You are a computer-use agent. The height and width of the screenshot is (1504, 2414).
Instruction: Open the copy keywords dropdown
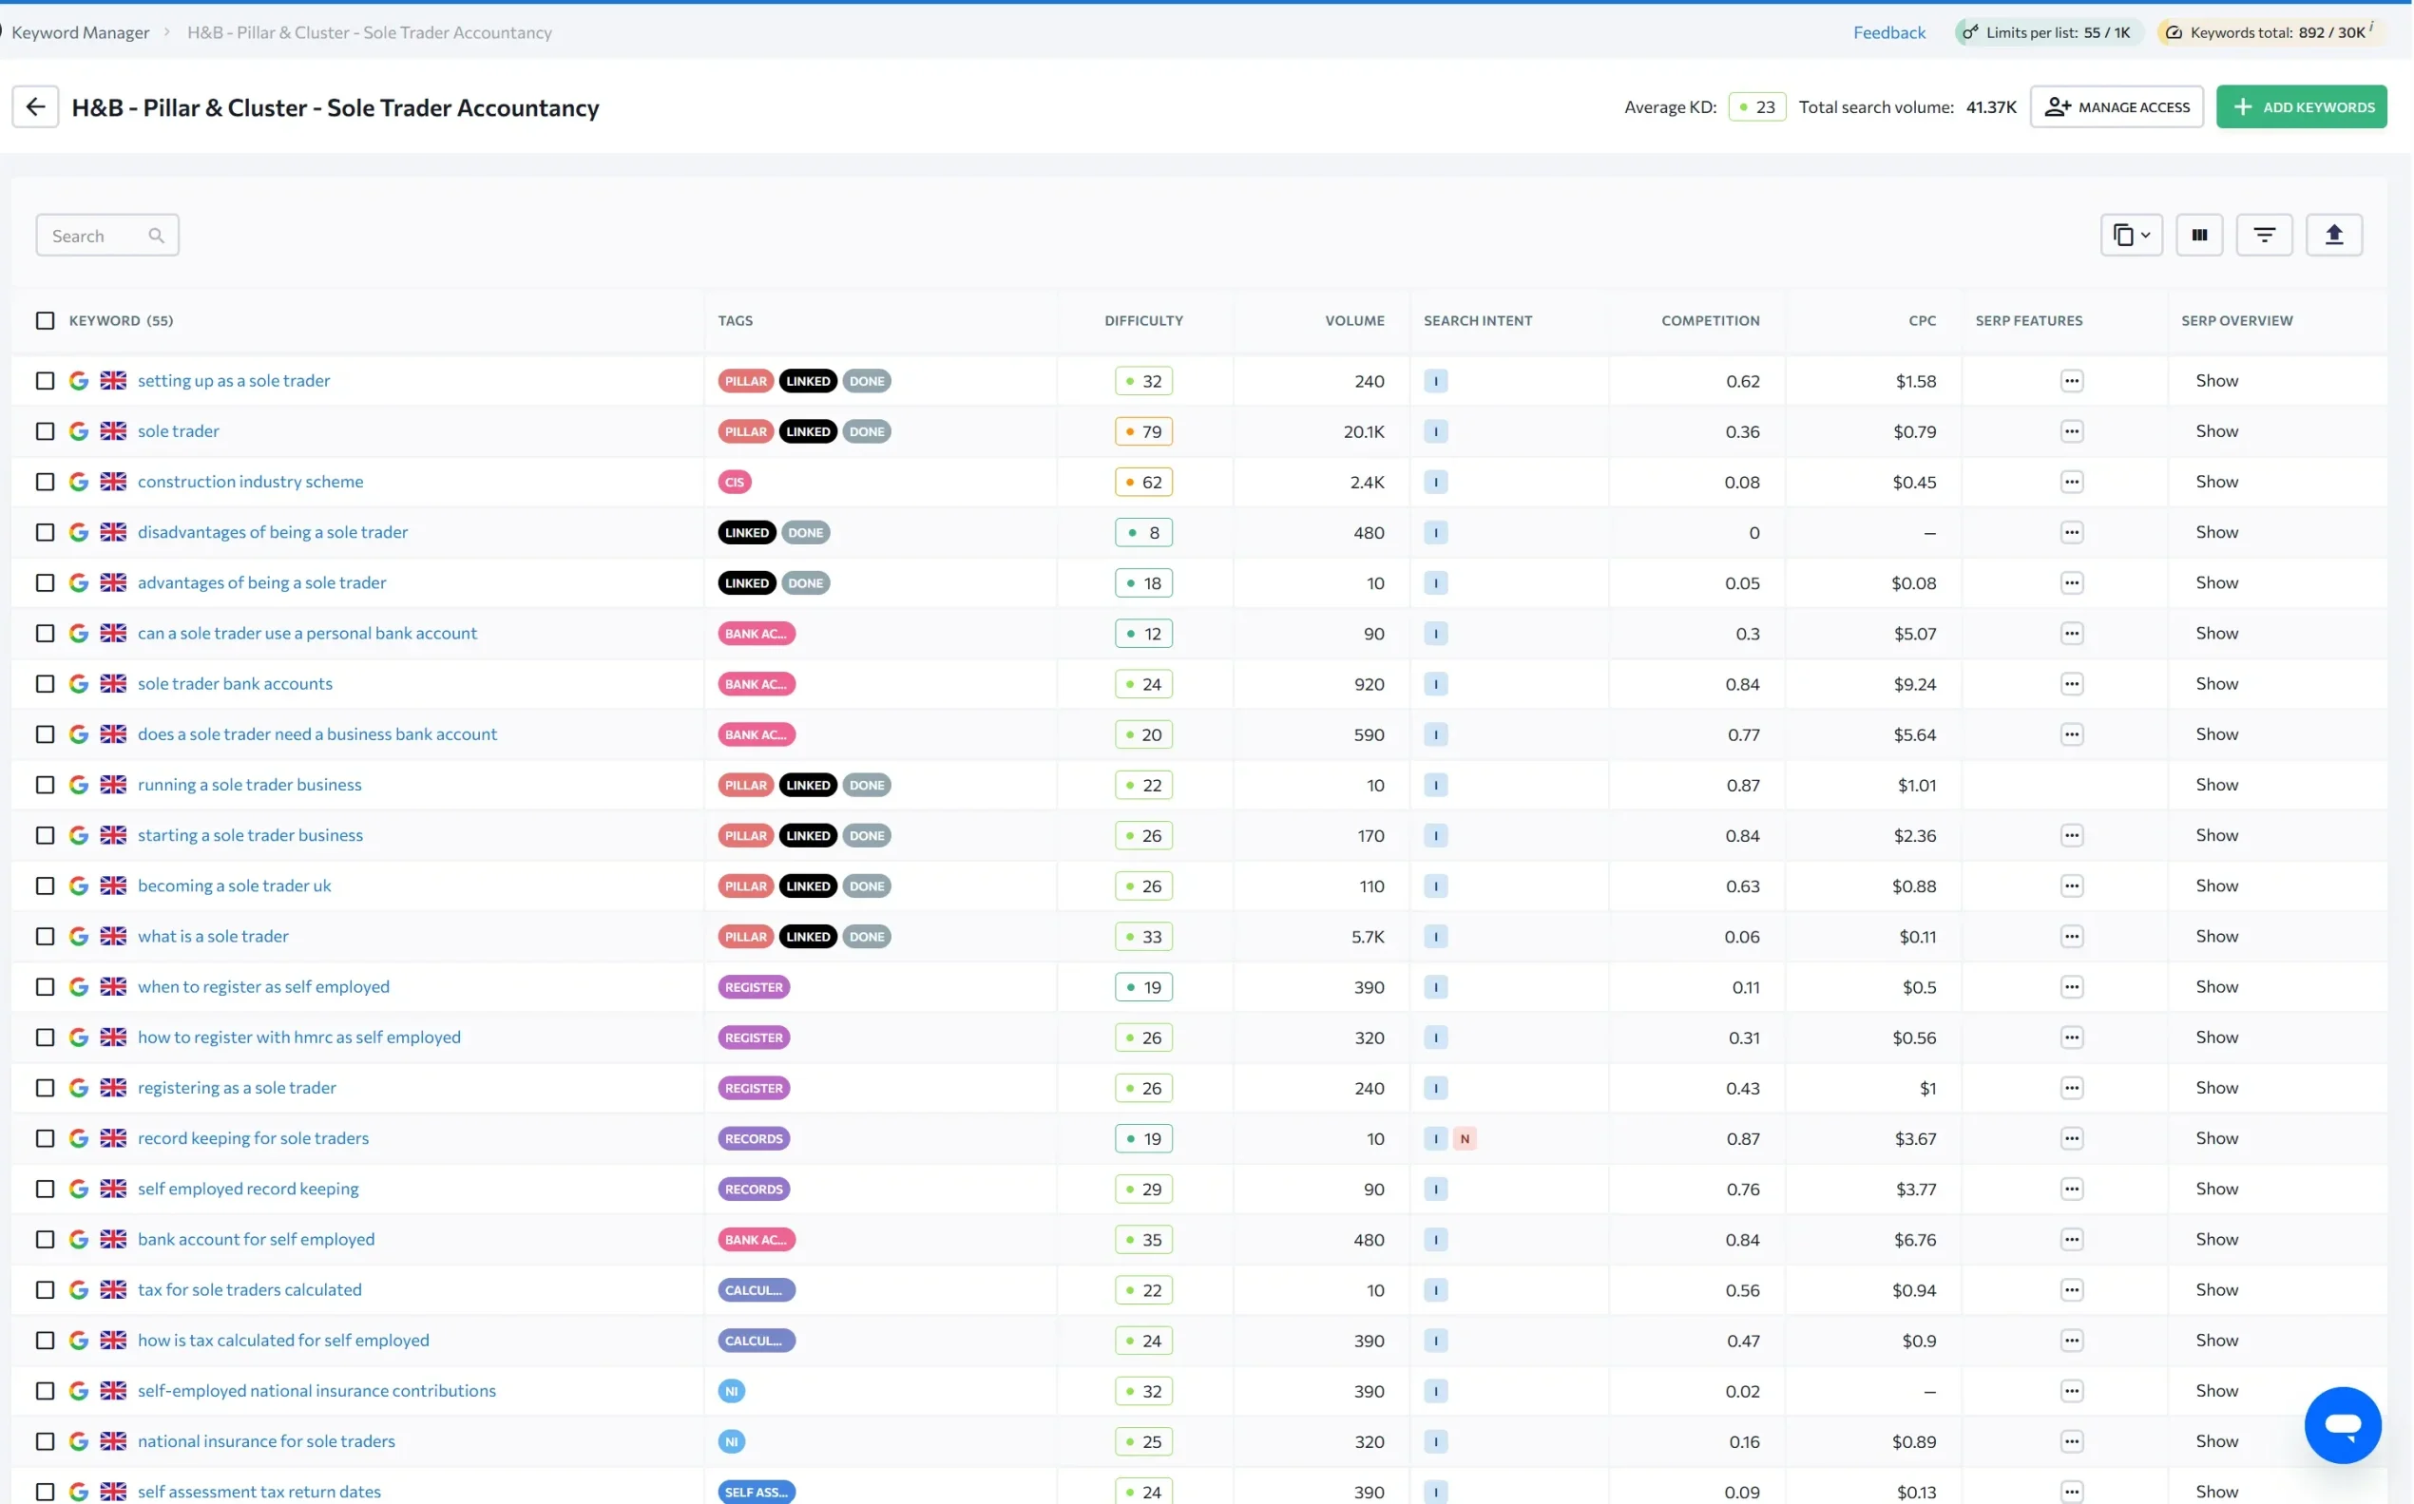click(2132, 236)
